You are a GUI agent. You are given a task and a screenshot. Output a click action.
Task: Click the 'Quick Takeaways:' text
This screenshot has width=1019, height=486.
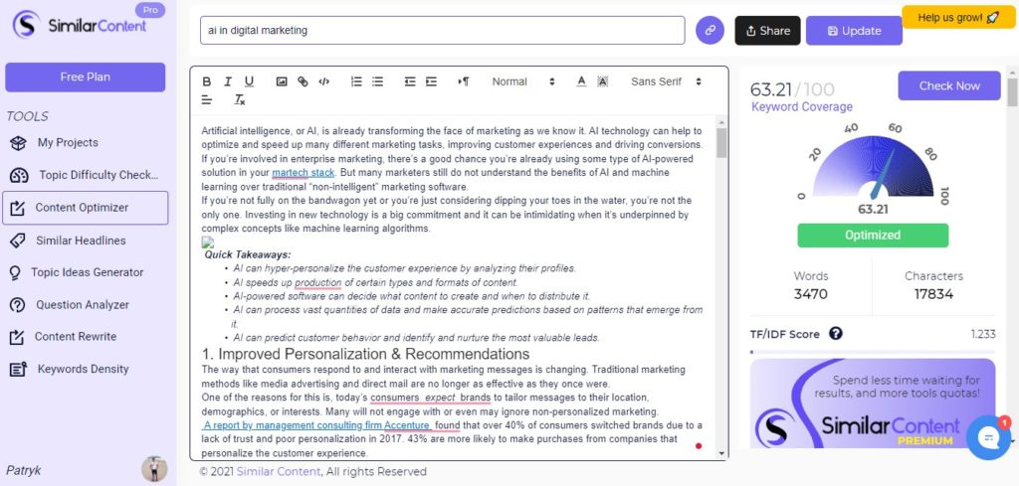[x=248, y=255]
